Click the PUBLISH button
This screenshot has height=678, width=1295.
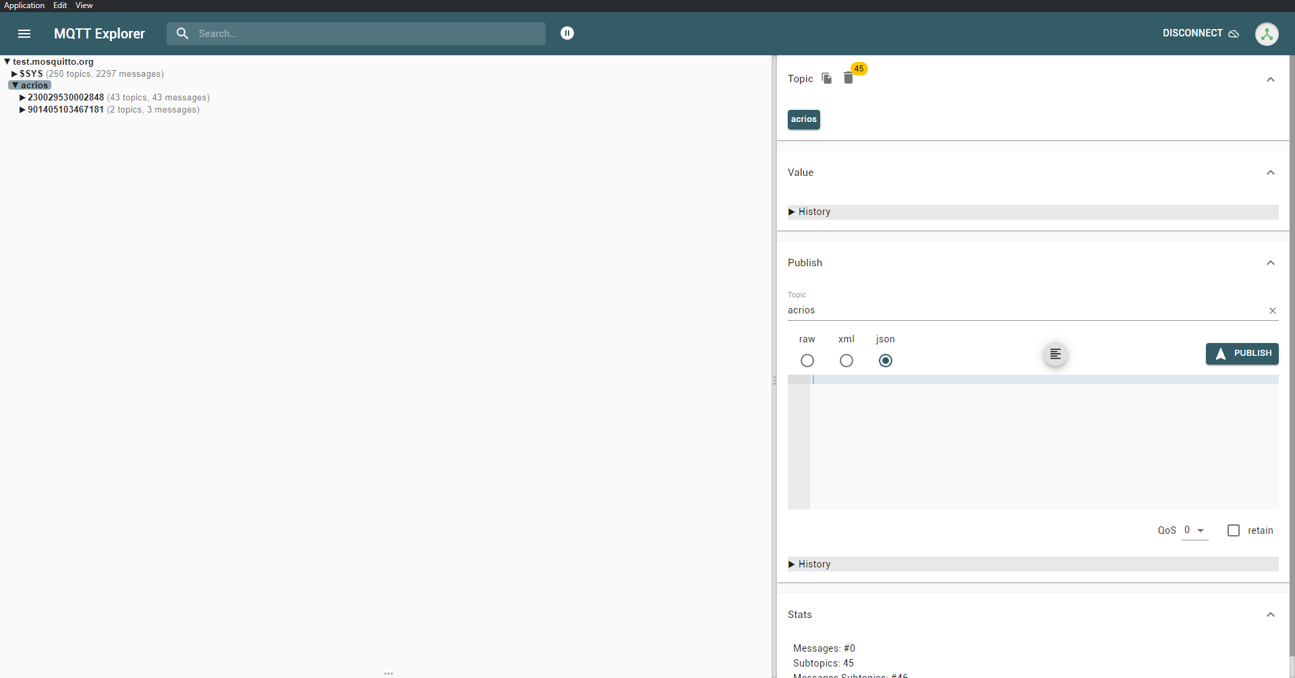tap(1242, 354)
